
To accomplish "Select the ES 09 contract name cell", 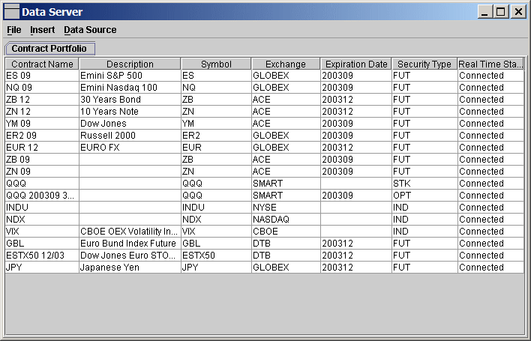I will [x=42, y=76].
